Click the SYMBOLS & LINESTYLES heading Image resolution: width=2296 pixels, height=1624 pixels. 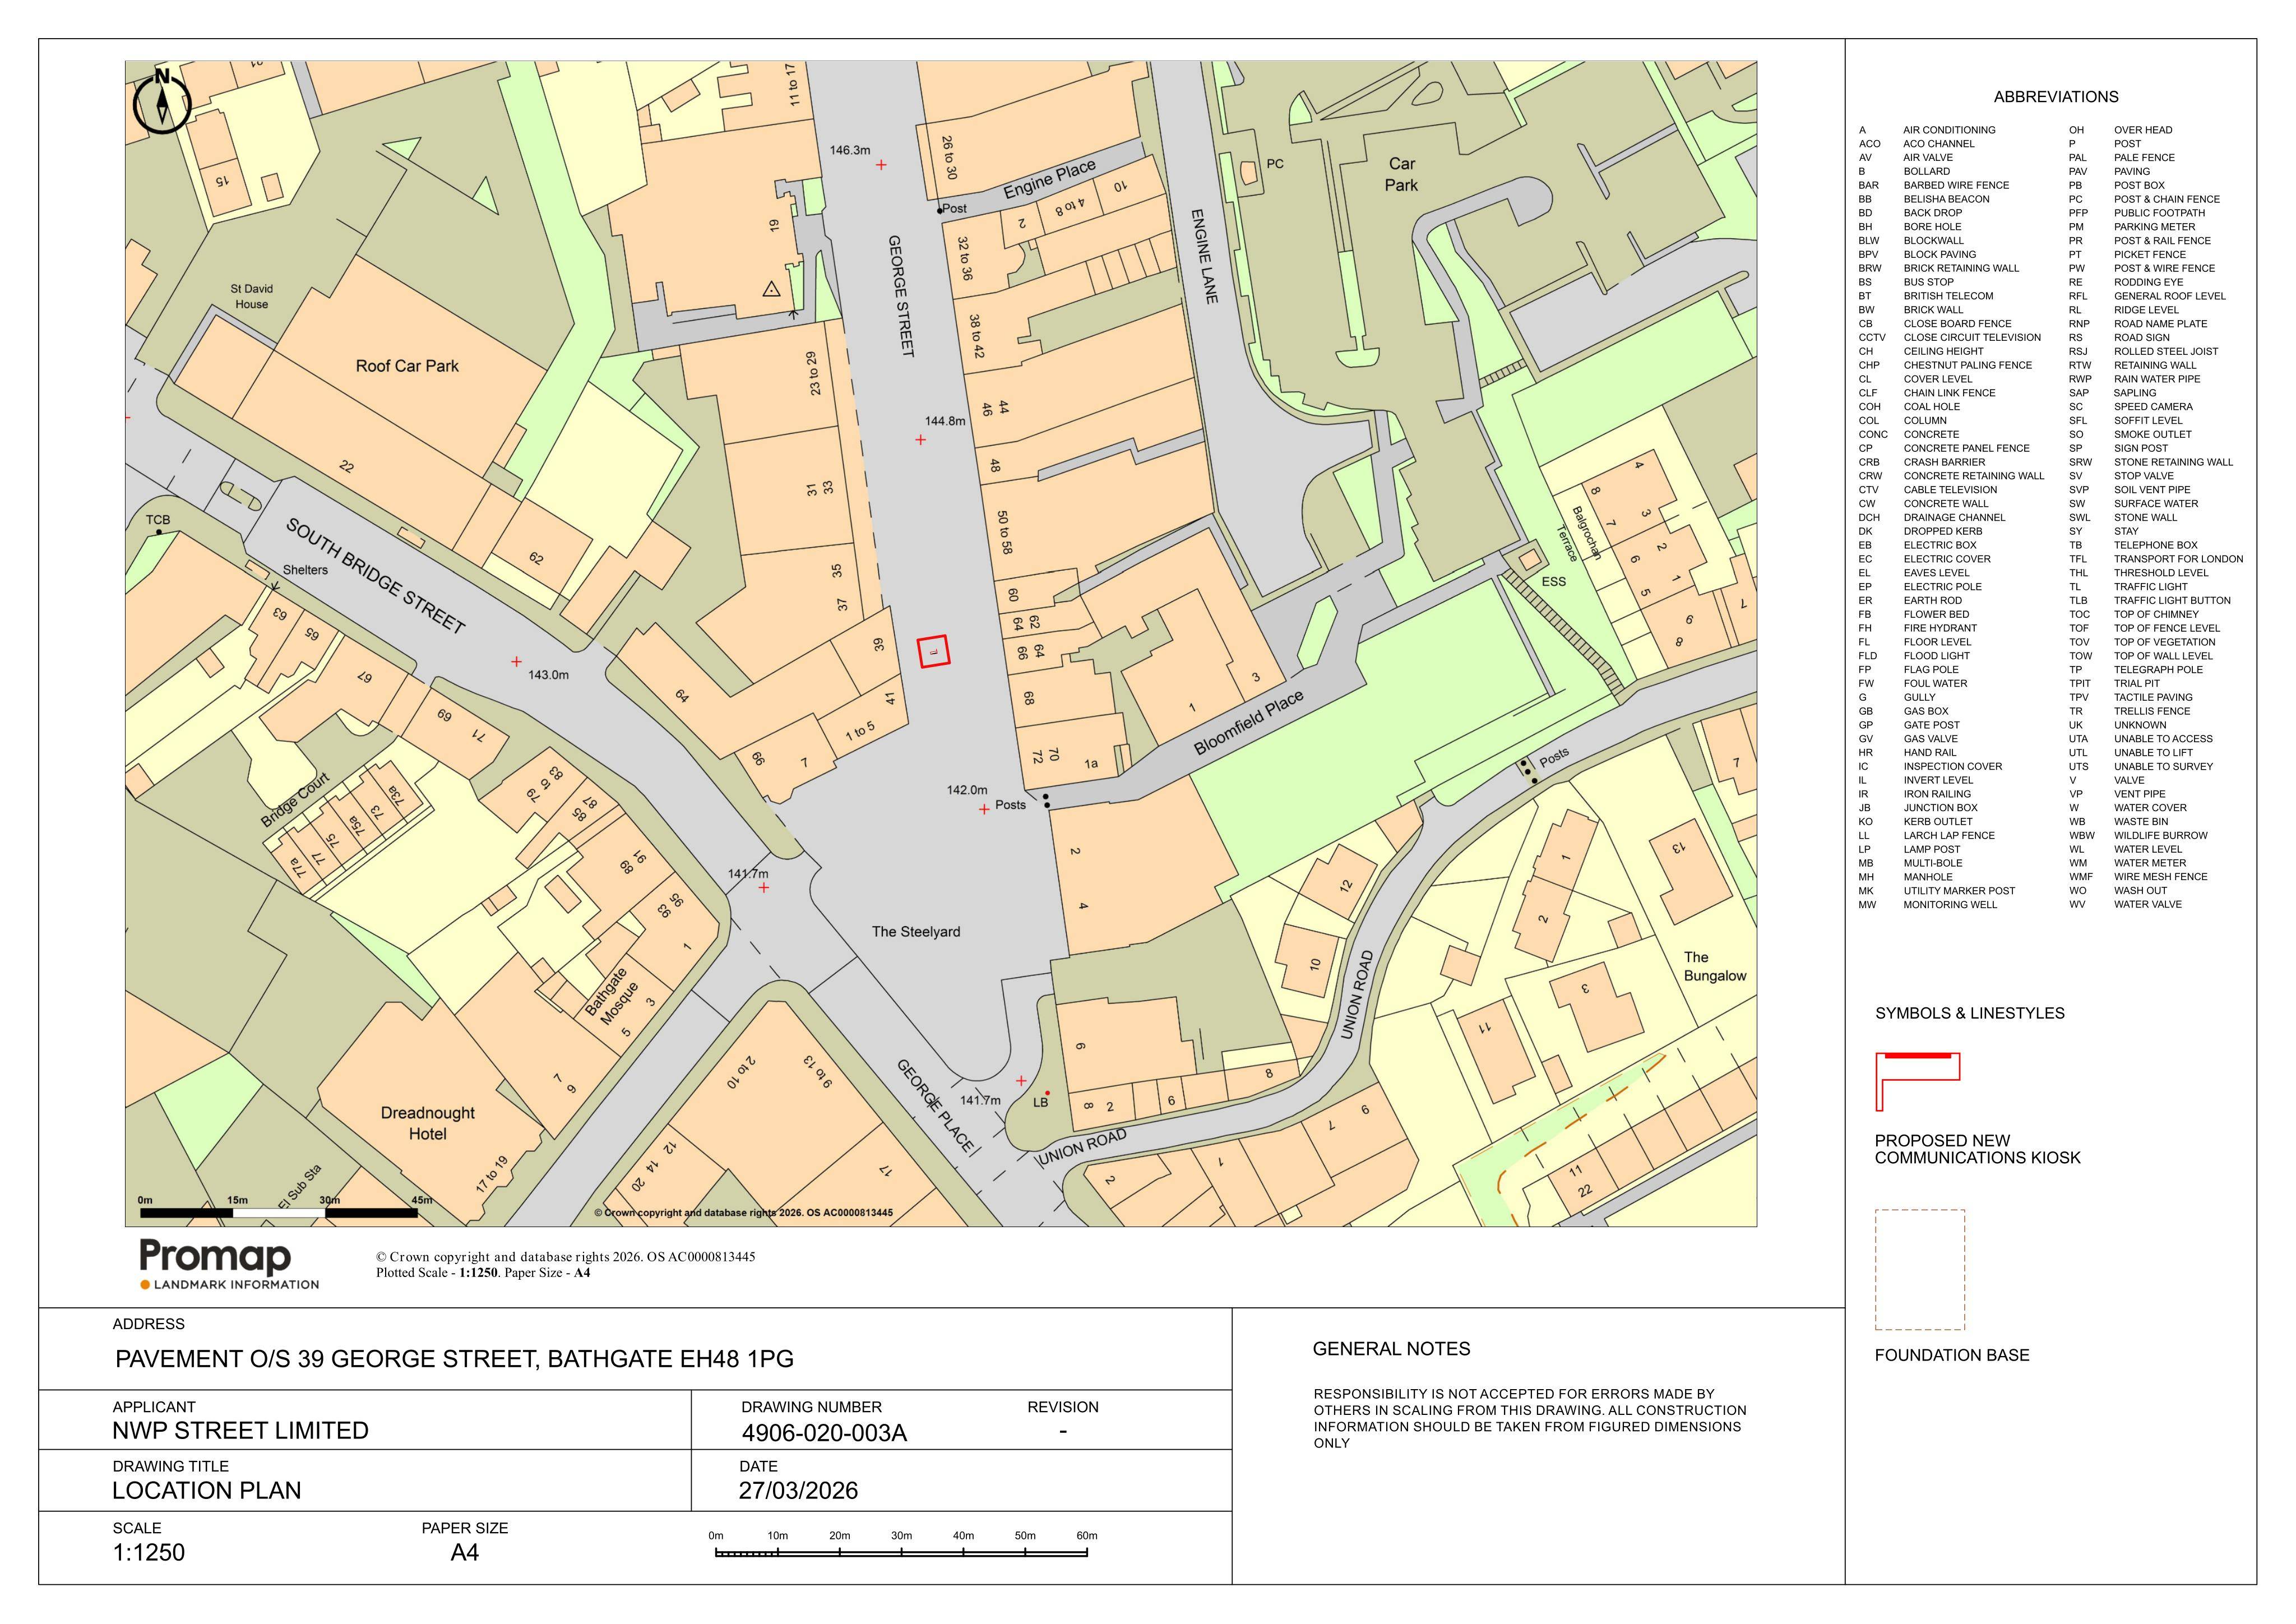pyautogui.click(x=1970, y=1013)
